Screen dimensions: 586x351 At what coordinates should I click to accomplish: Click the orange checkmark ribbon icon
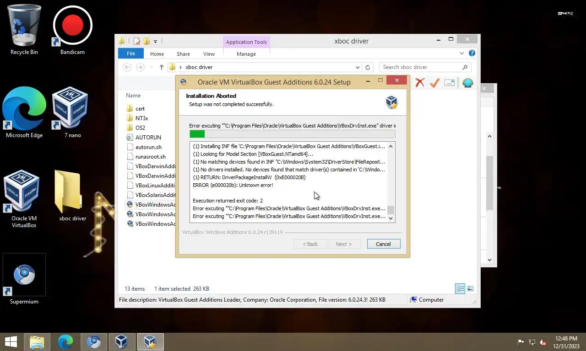tap(434, 83)
